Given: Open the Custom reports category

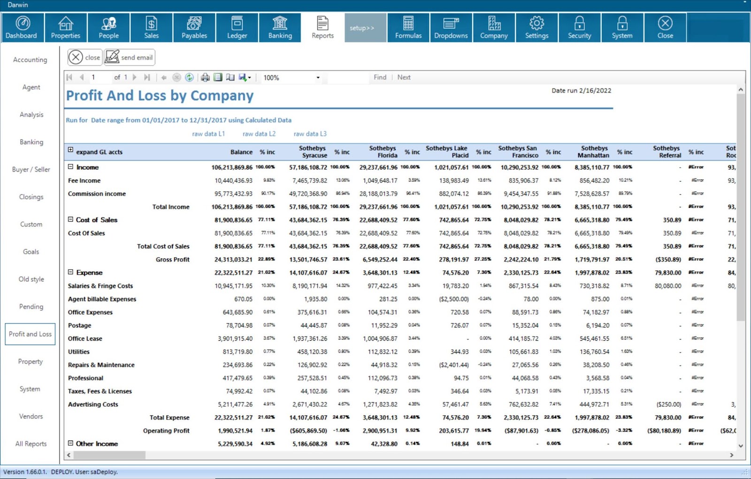Looking at the screenshot, I should pyautogui.click(x=30, y=224).
